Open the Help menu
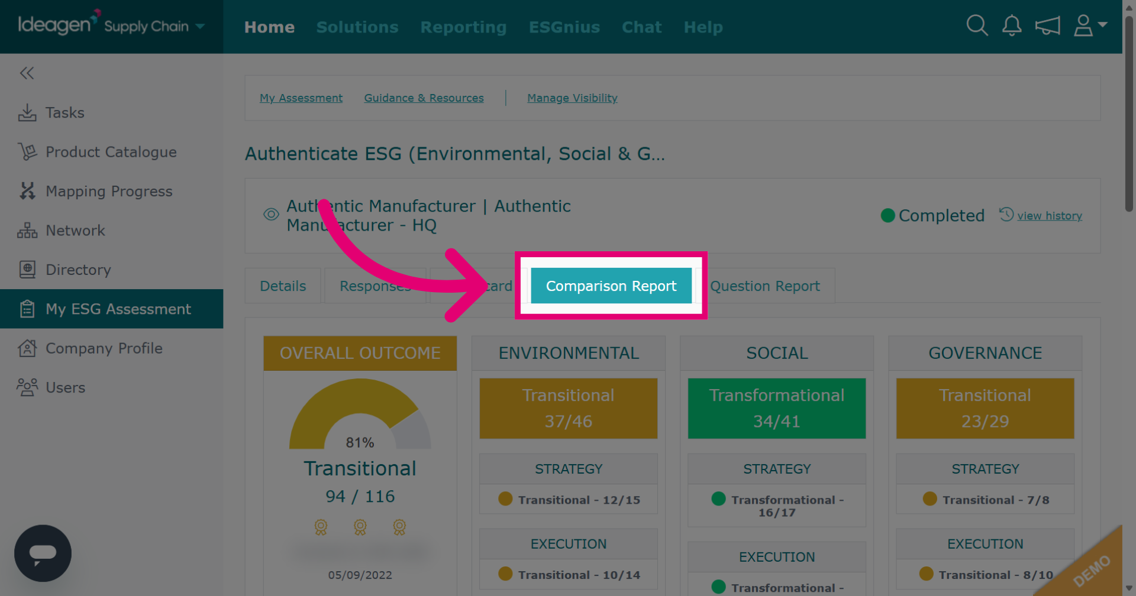 click(x=703, y=27)
